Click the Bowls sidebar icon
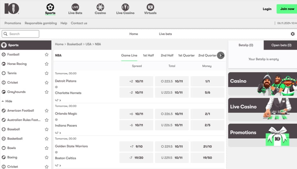 pyautogui.click(x=3, y=148)
